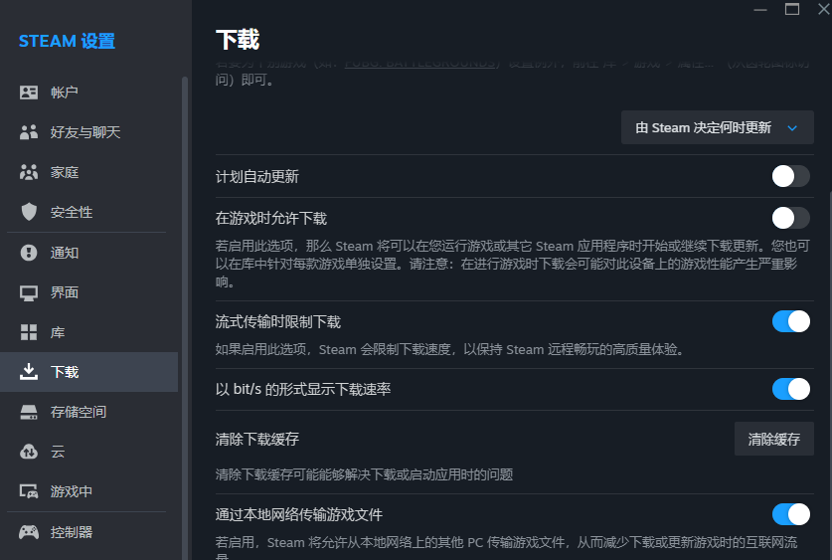Go to 好友与聊天 settings
Viewport: 832px width, 560px height.
pos(88,132)
